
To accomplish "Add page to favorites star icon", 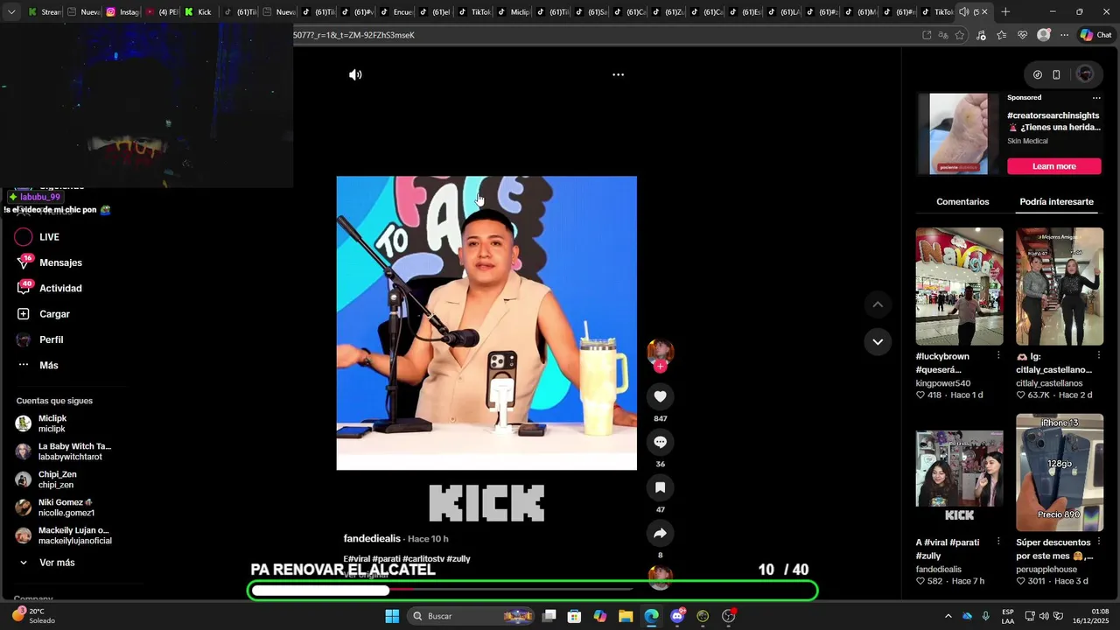I will 960,35.
